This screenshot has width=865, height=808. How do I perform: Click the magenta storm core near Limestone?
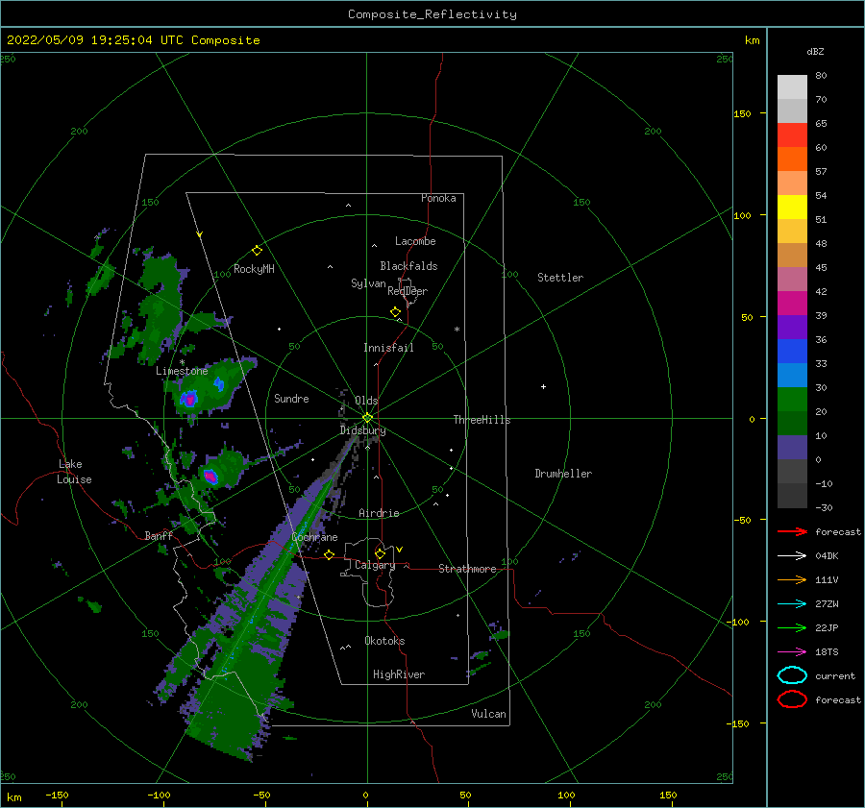(189, 398)
